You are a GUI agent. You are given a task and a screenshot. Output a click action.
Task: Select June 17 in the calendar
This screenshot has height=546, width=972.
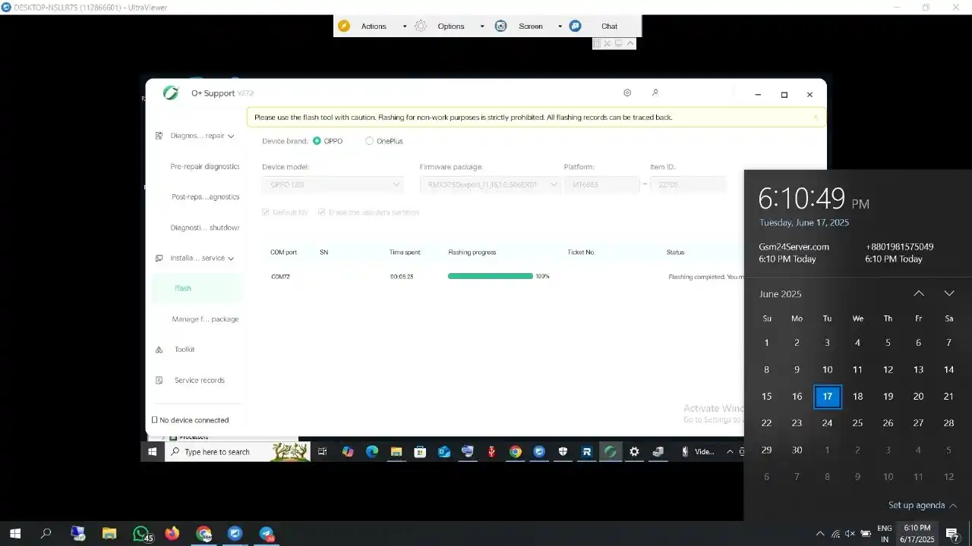tap(827, 397)
